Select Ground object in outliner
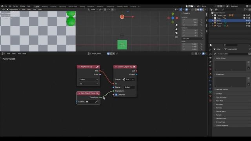The height and width of the screenshot is (141, 251). coord(219,23)
